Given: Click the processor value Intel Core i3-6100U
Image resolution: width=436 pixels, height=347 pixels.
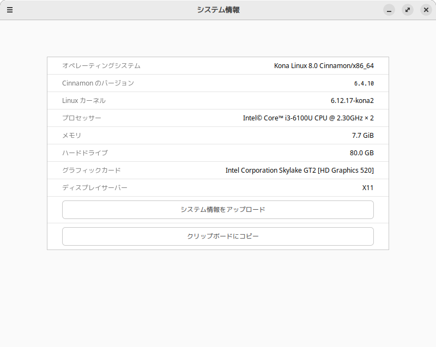Looking at the screenshot, I should pos(308,118).
